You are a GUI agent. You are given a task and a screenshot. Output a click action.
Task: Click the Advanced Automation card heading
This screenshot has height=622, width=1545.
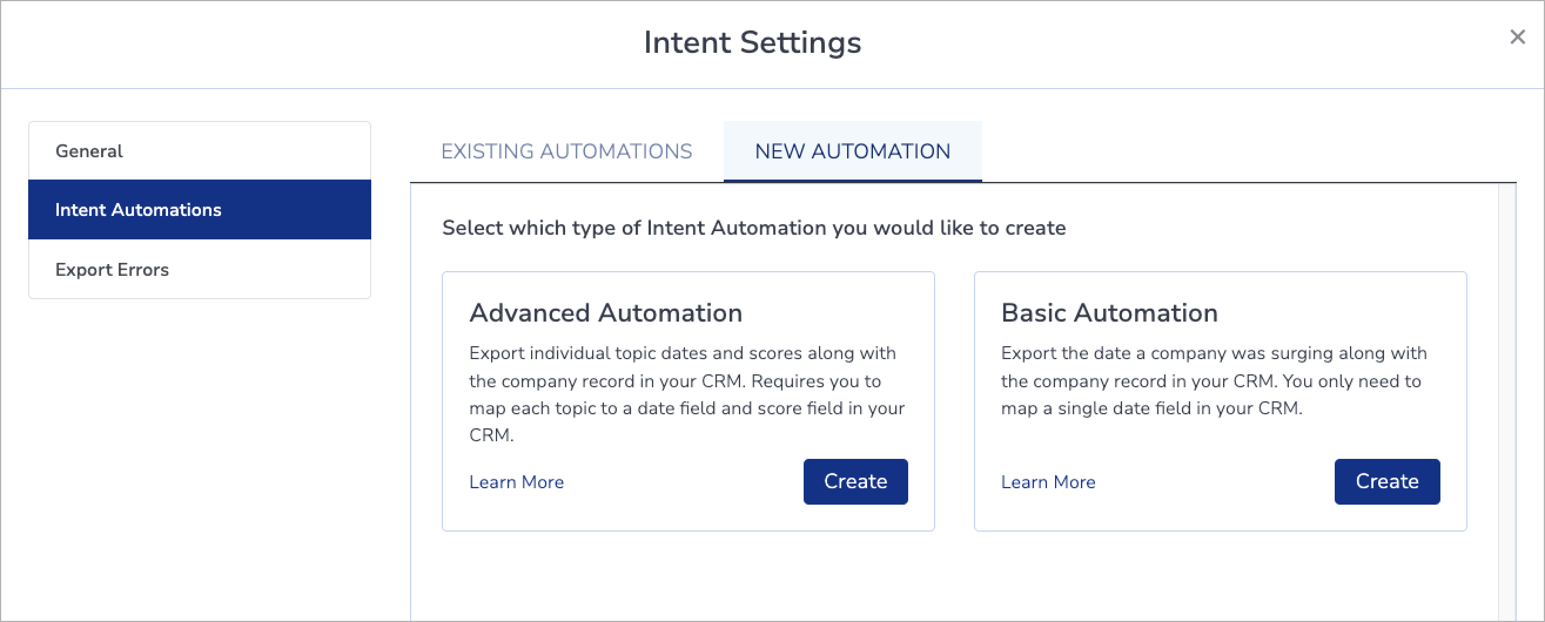[x=606, y=313]
